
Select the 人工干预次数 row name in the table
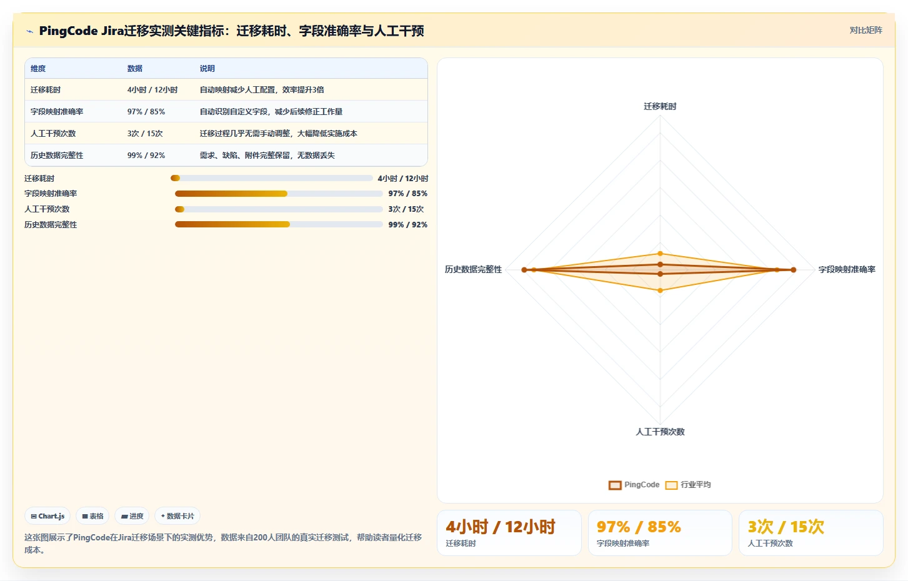(x=53, y=134)
